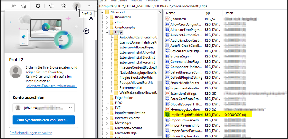Click the Profil 2 avatar icon
288x139 pixels.
(x=76, y=6)
